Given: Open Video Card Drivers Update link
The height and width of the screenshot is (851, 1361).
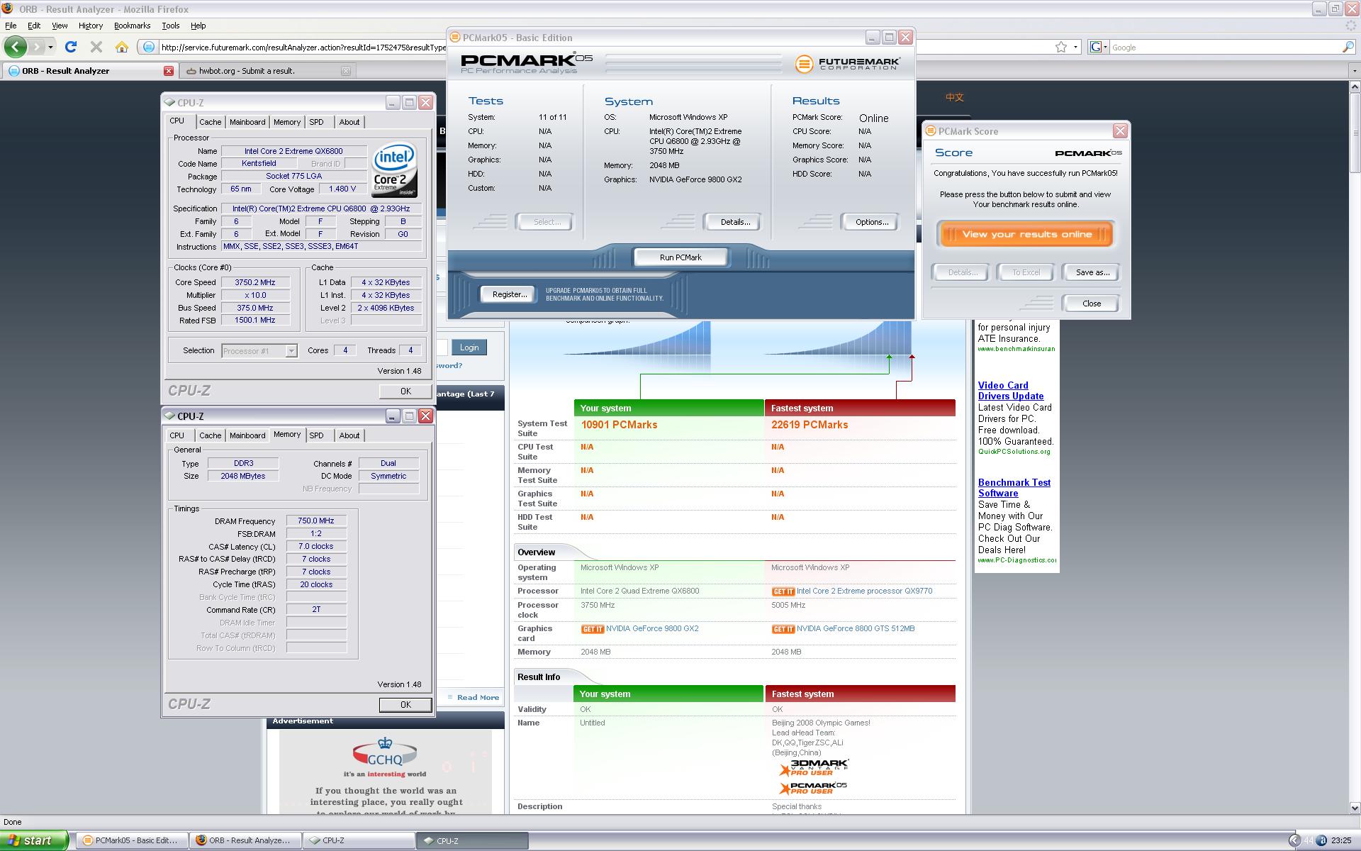Looking at the screenshot, I should 1011,391.
